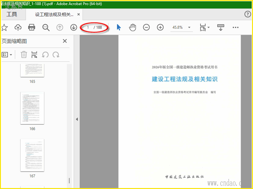
Task: Activate the selection arrow tool
Action: click(x=119, y=27)
